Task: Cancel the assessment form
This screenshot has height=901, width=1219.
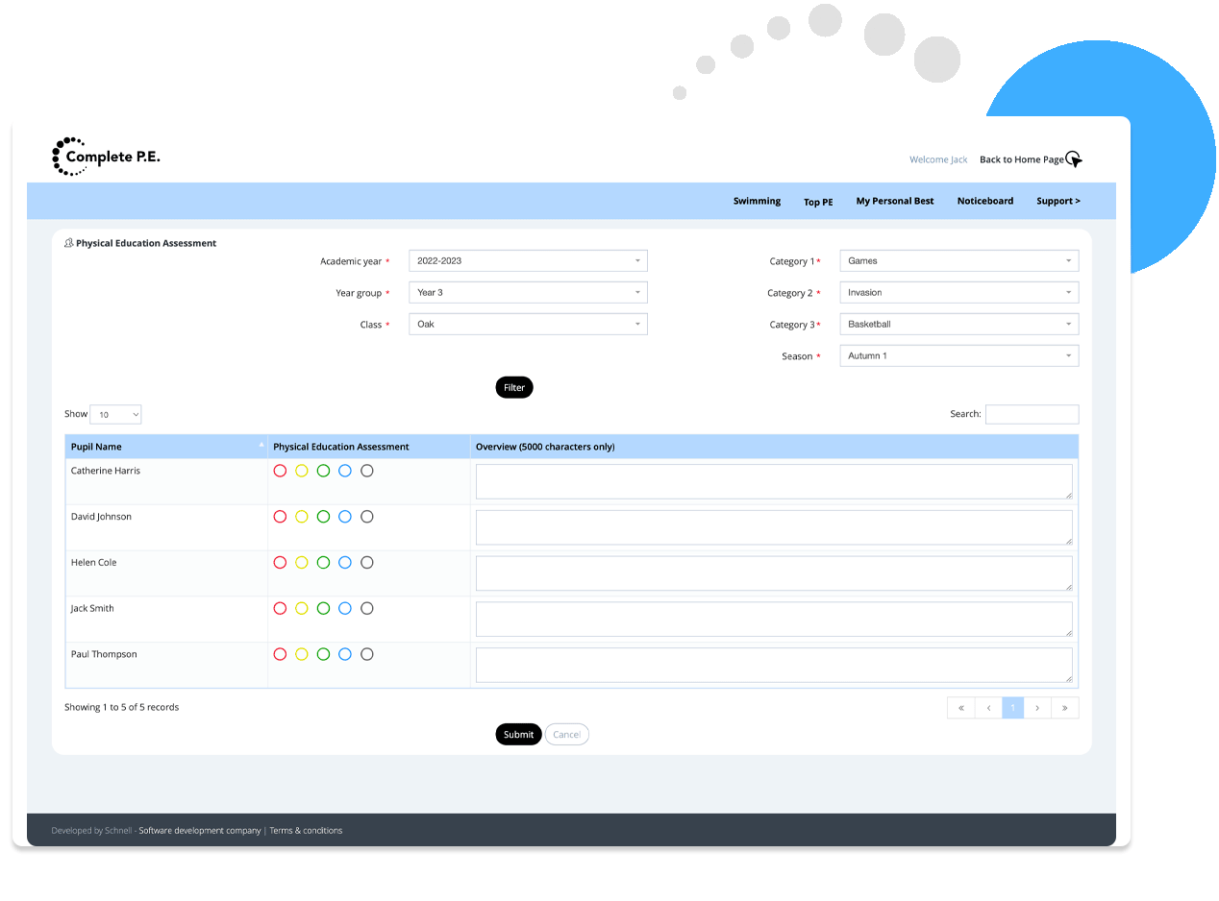Action: click(x=567, y=735)
